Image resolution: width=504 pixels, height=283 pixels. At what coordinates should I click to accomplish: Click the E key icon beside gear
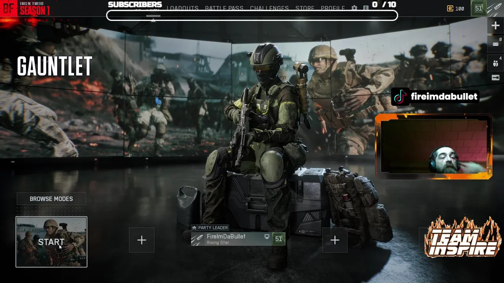click(x=366, y=8)
